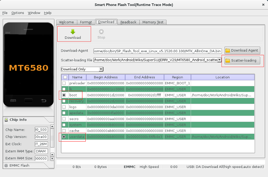
Task: Click the Extern RAM Size value field
Action: [x=41, y=158]
